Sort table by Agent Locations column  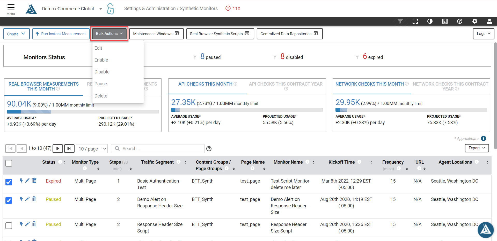pos(487,162)
